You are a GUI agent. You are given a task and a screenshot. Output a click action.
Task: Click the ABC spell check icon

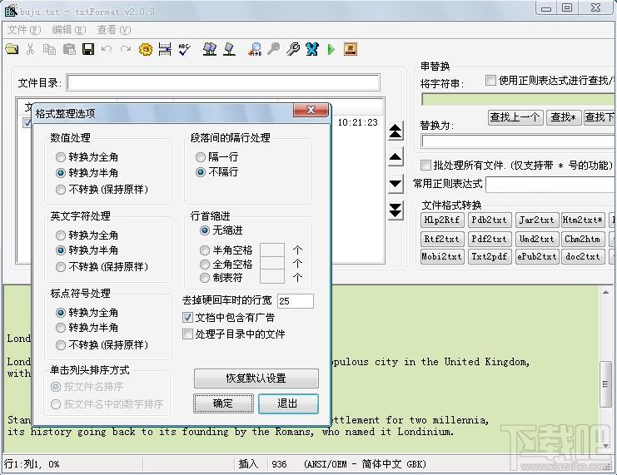click(x=184, y=50)
